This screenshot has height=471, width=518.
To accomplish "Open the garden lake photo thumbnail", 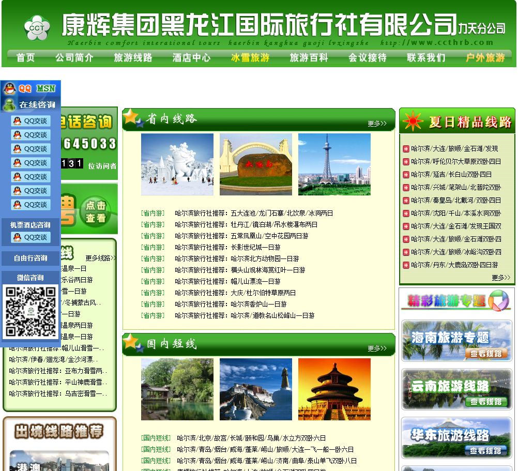I will [177, 389].
